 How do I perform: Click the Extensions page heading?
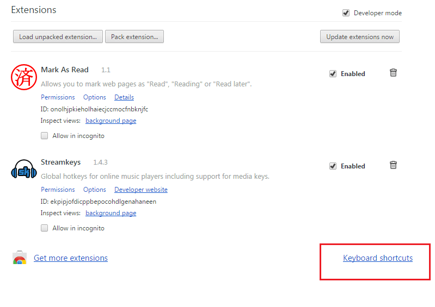click(34, 10)
